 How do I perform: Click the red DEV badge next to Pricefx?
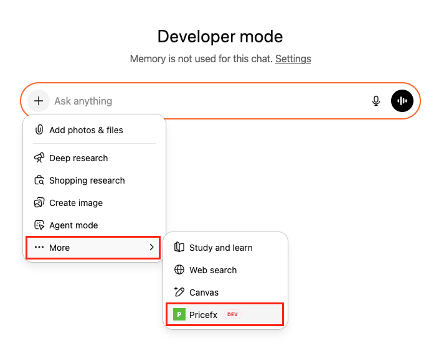tap(232, 315)
